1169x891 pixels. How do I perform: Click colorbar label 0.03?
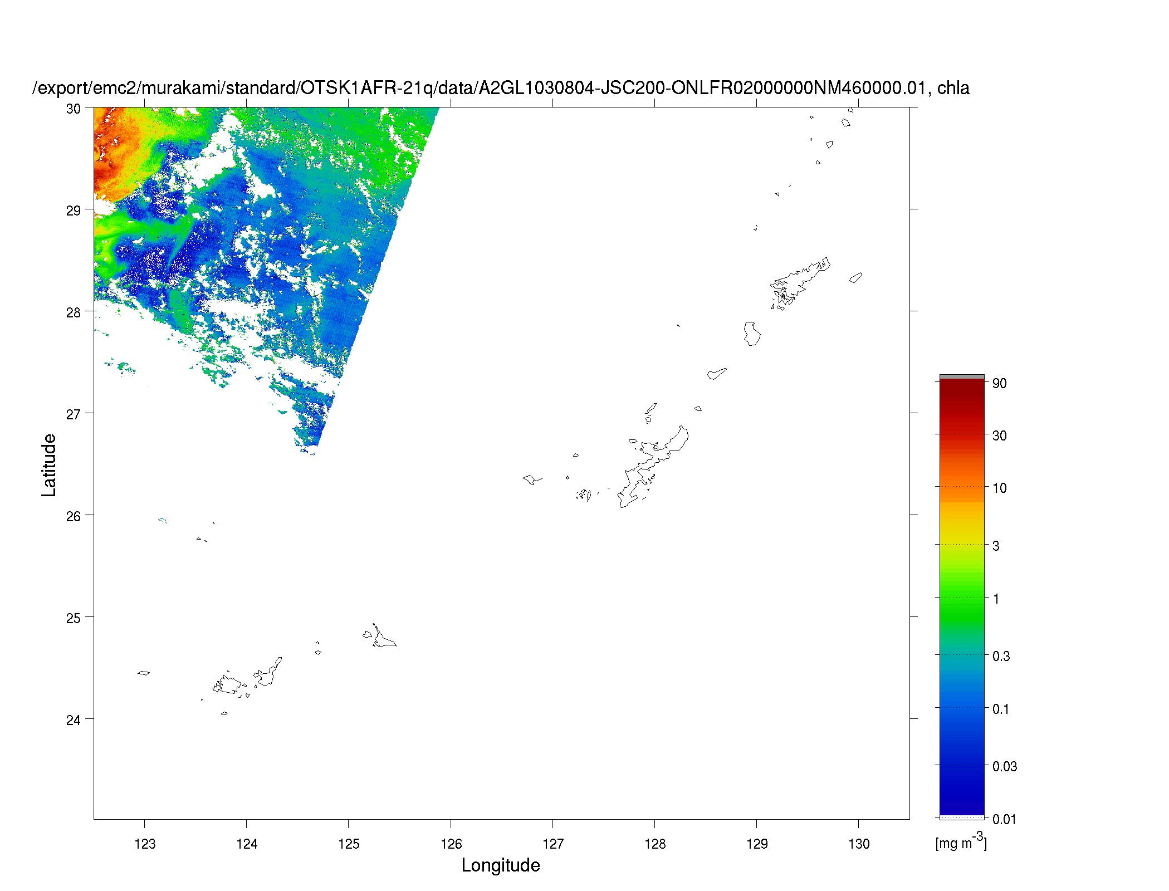(x=1005, y=766)
